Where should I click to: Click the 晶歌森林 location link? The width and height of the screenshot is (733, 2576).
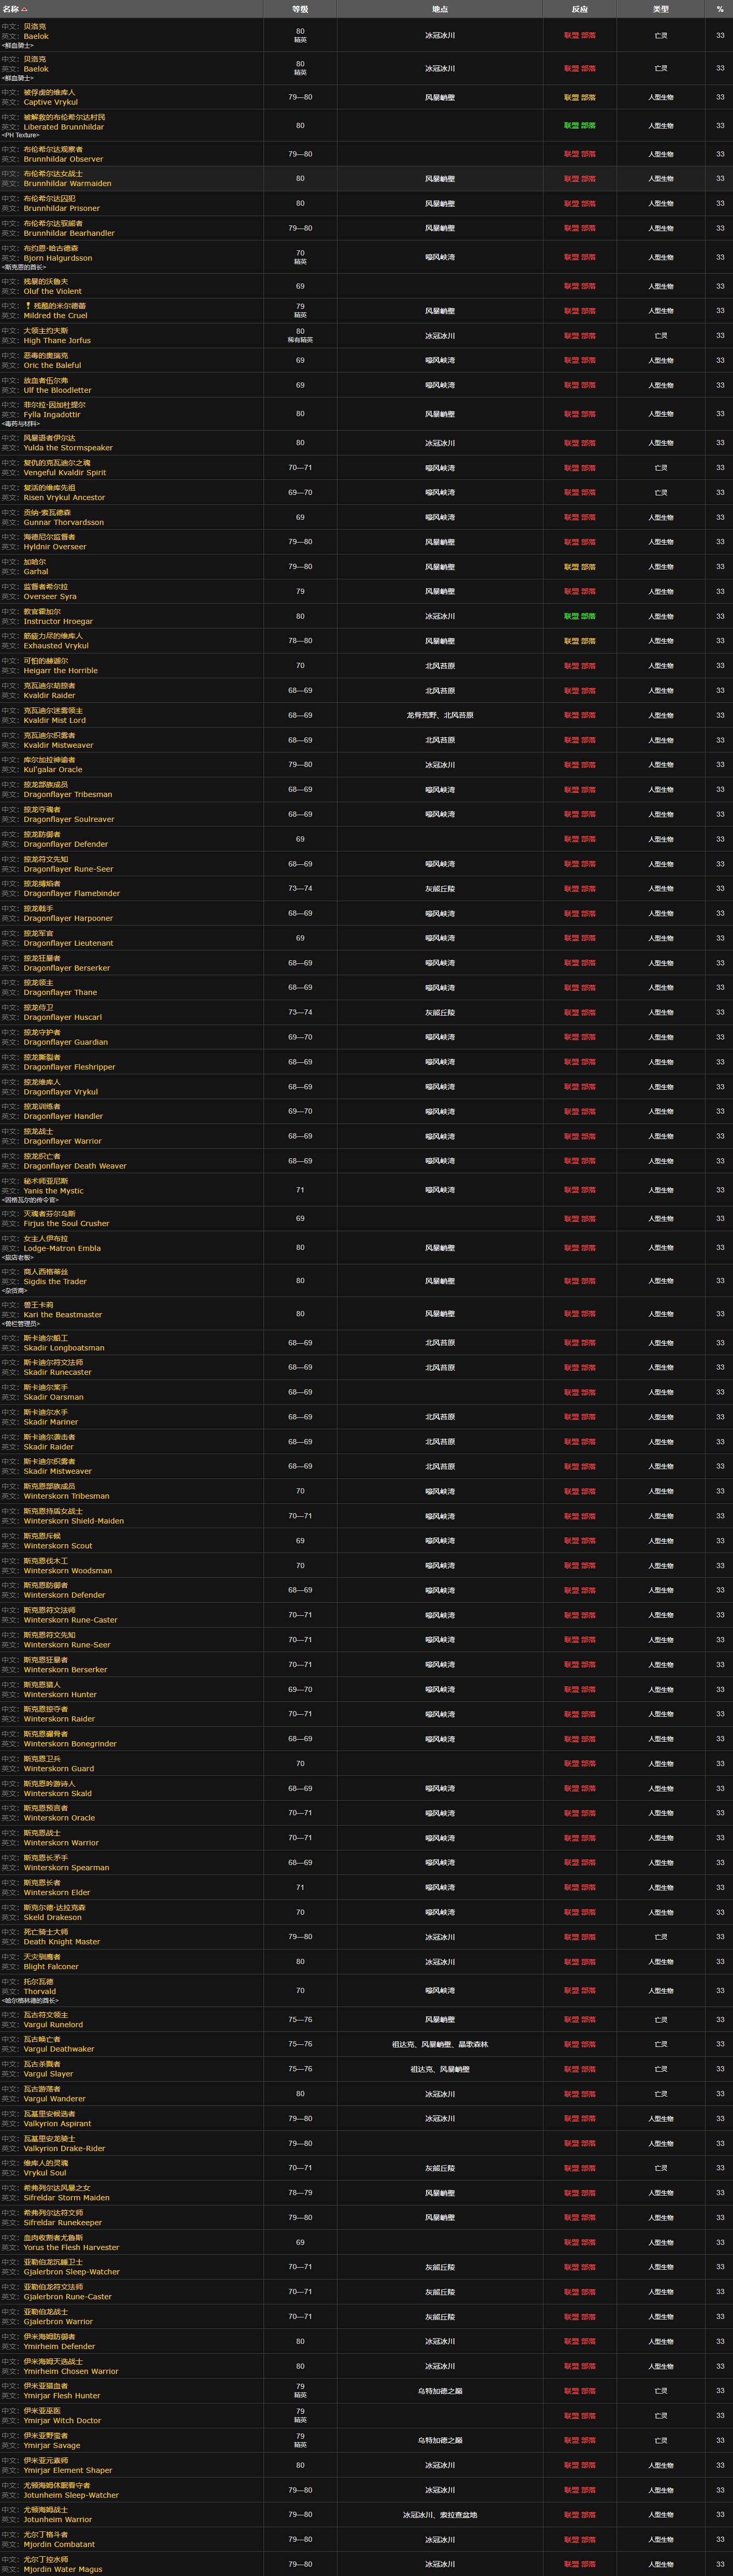474,2044
